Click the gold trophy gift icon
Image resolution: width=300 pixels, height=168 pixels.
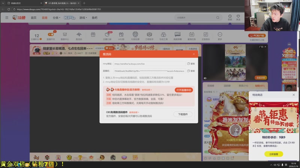pyautogui.click(x=80, y=158)
